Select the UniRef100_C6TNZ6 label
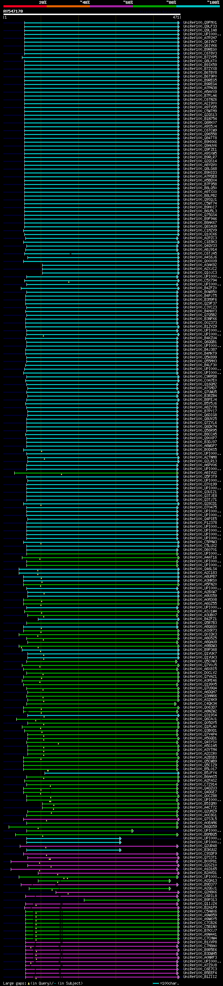Viewport: 223px width, 986px height. click(200, 100)
